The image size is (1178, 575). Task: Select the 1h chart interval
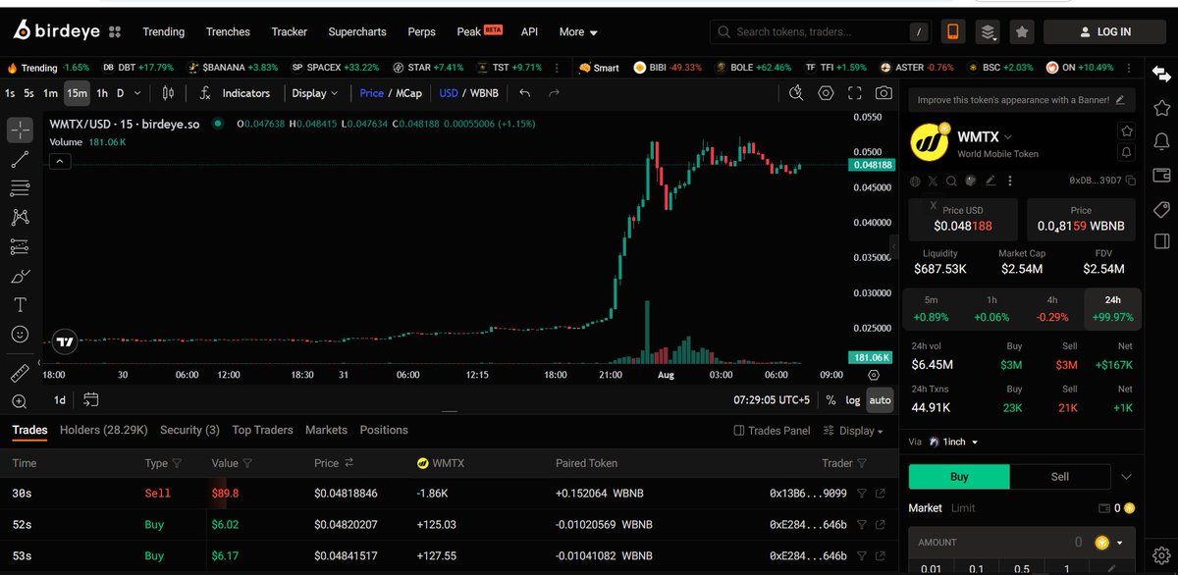[102, 93]
